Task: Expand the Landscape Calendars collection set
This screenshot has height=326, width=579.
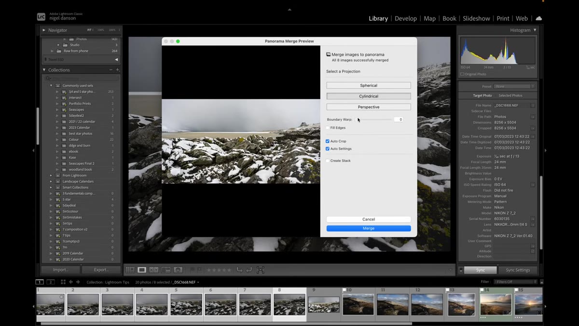Action: pos(51,181)
